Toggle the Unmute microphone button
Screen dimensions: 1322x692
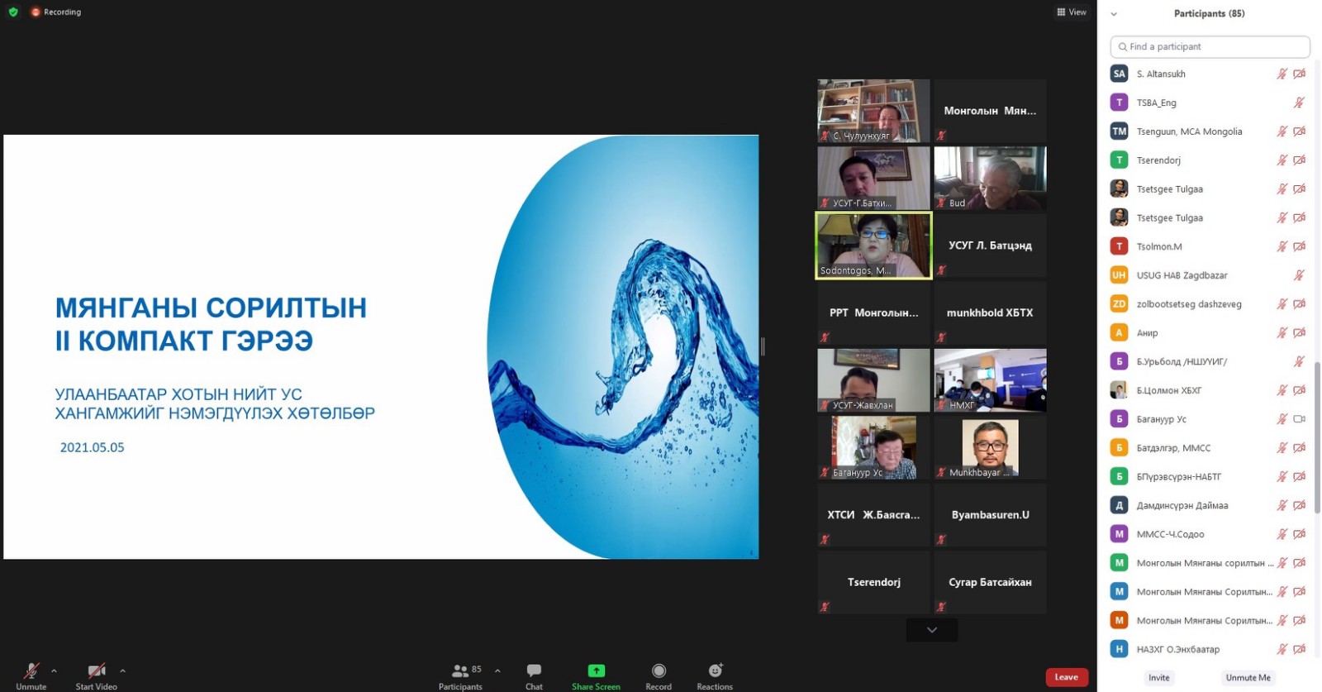[31, 671]
